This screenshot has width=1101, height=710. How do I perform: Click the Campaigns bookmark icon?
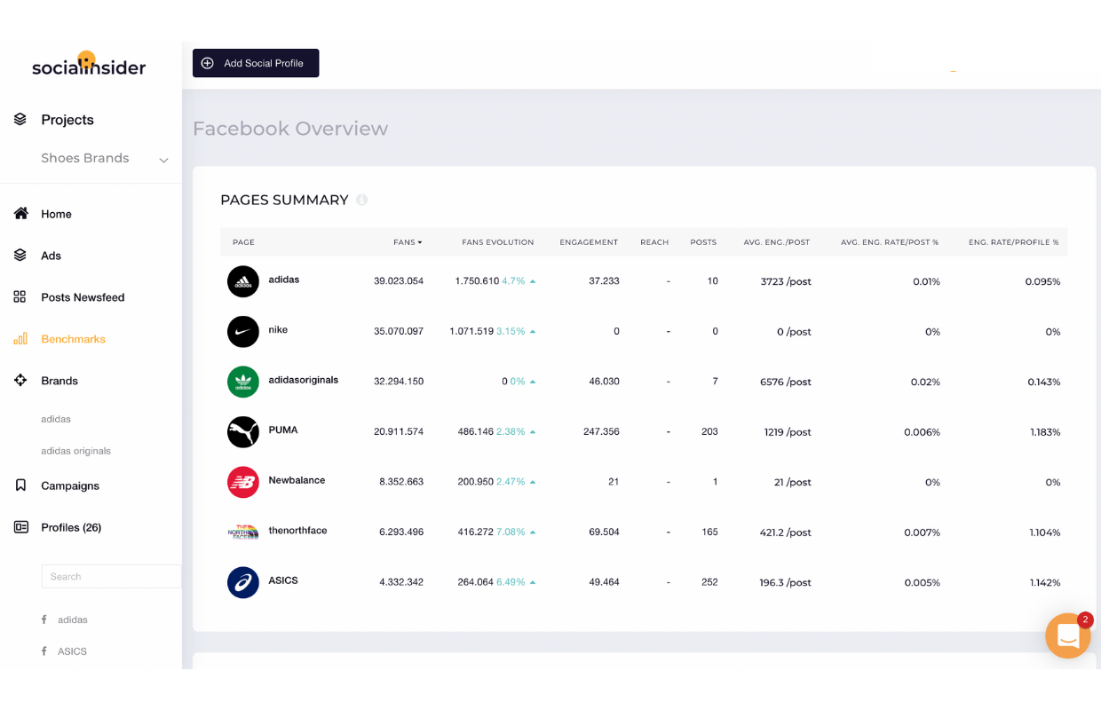(20, 485)
